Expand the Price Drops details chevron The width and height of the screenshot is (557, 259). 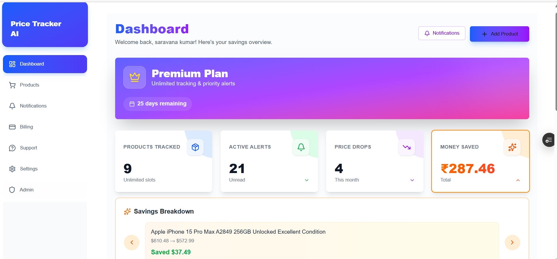point(412,180)
